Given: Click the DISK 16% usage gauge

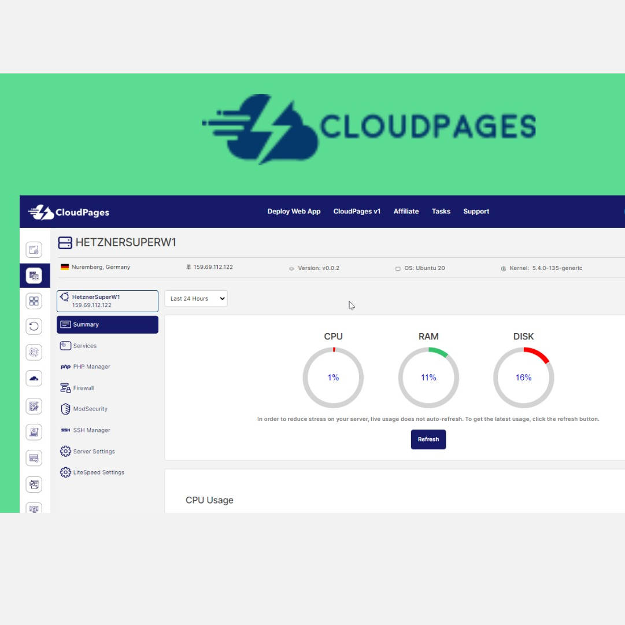Looking at the screenshot, I should 523,378.
